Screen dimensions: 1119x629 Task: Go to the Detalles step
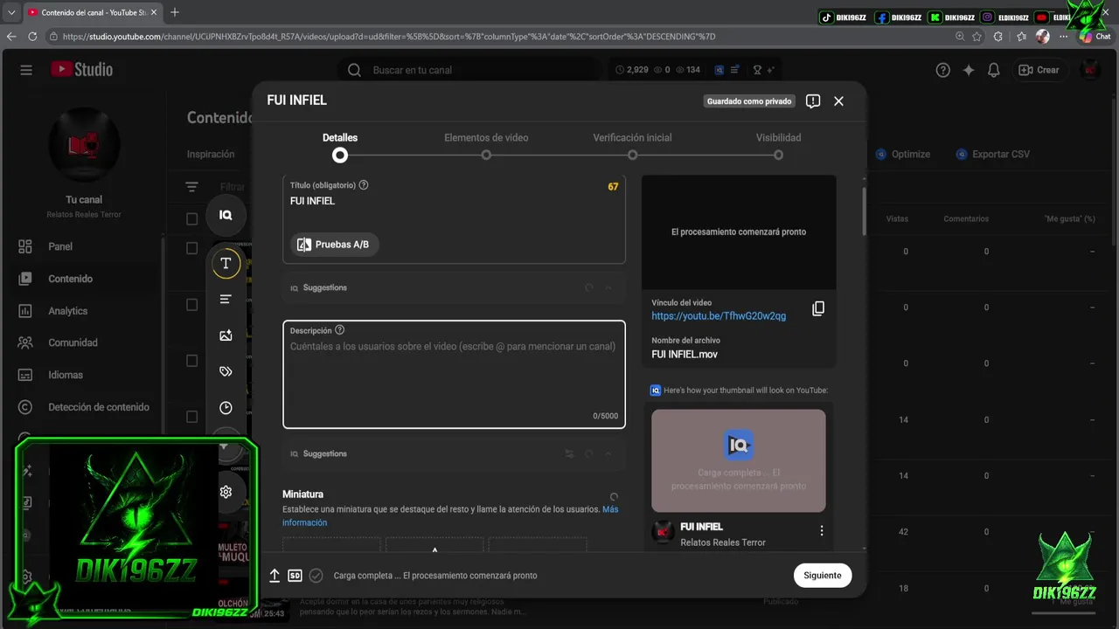click(x=340, y=146)
